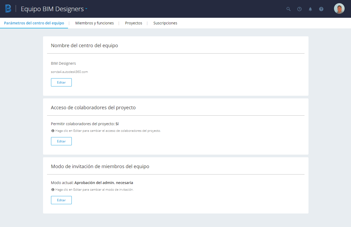The width and height of the screenshot is (351, 227).
Task: Click the BIM Designers hub name text
Action: [63, 63]
